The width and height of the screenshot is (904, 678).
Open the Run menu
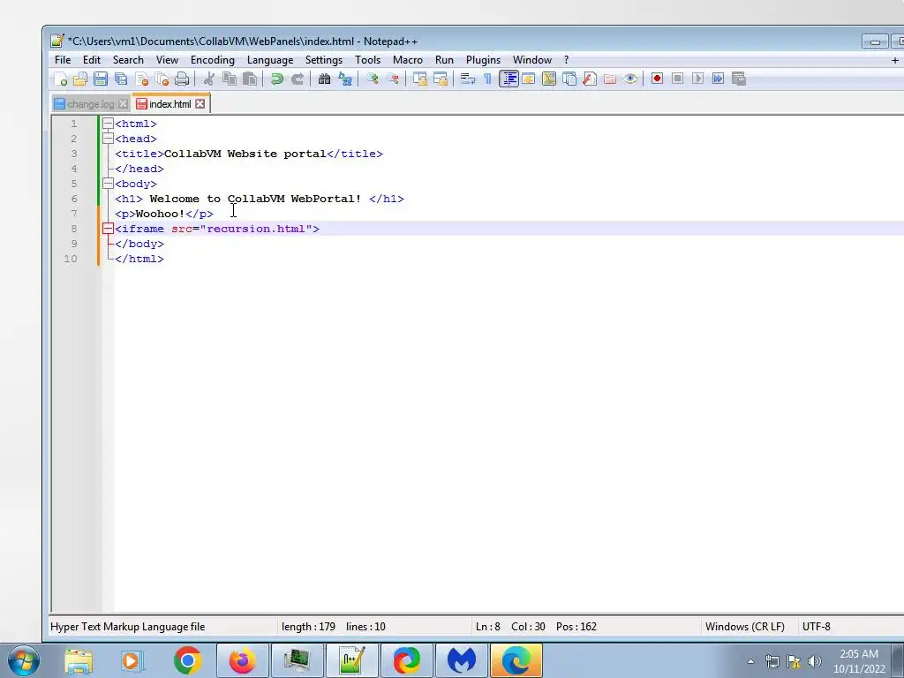[x=445, y=60]
